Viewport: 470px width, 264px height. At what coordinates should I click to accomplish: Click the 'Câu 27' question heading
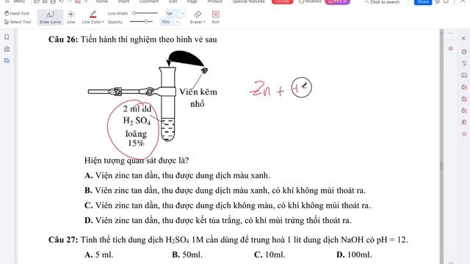[x=63, y=240]
